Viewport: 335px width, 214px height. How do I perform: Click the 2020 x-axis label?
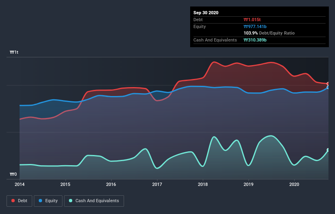[x=294, y=184]
